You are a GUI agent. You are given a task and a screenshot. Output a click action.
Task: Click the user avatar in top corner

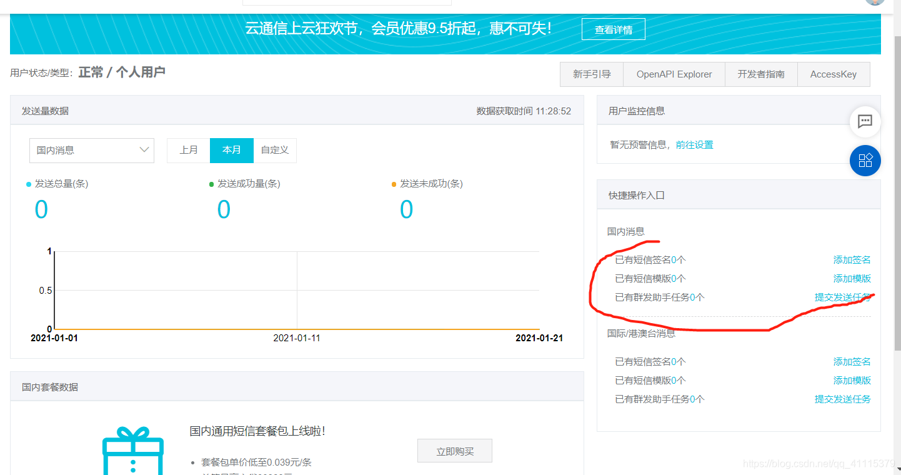tap(875, 2)
